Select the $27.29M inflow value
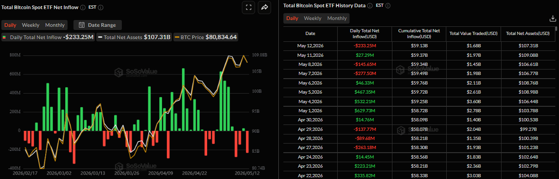The height and width of the screenshot is (179, 559). click(364, 55)
